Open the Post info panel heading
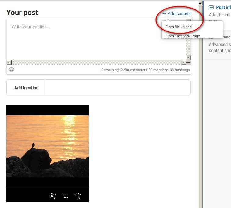 pyautogui.click(x=223, y=7)
